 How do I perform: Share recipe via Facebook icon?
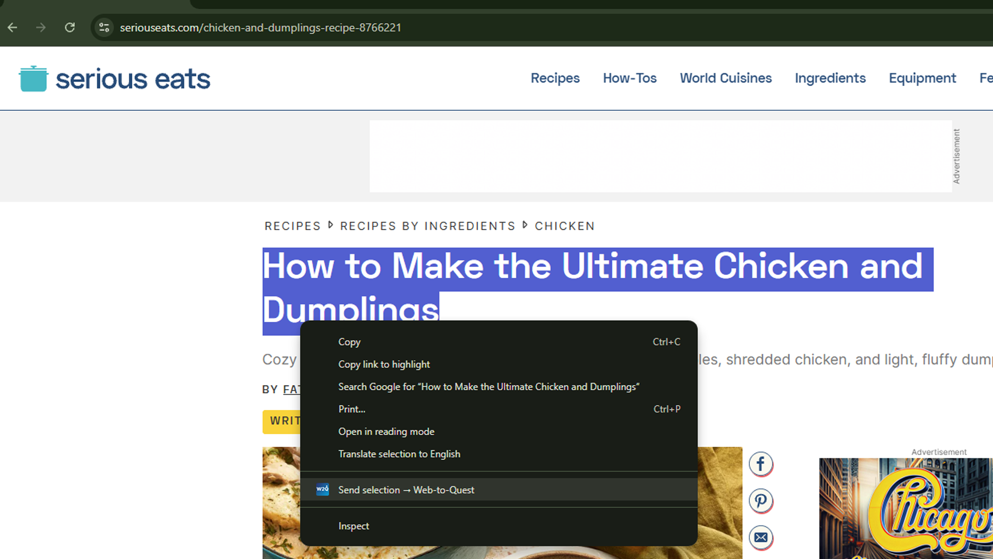(760, 464)
